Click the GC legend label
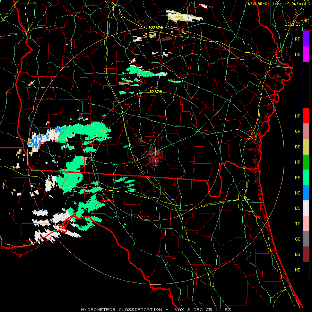312x312 pixels. point(298,239)
